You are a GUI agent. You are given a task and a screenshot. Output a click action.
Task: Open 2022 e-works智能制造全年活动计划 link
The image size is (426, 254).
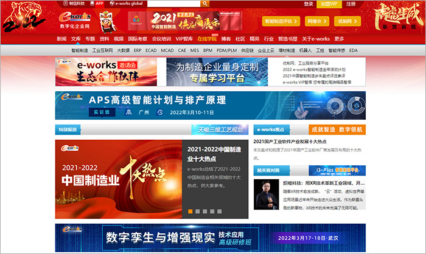[314, 69]
